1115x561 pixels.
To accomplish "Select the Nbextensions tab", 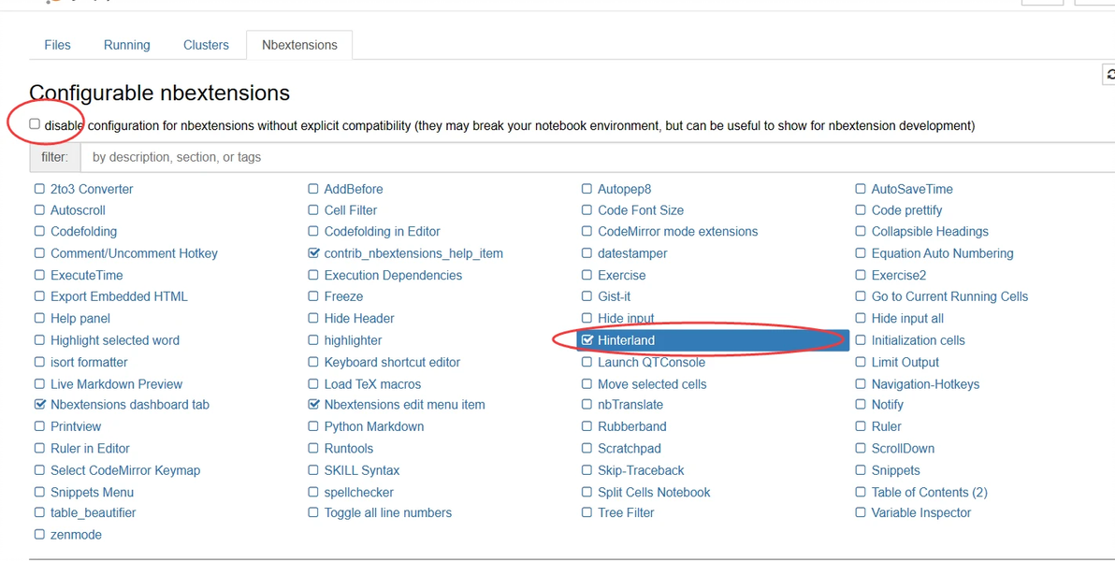I will (x=299, y=45).
